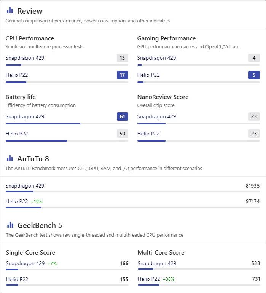Click the +7% label in Single-Core Score
This screenshot has width=266, height=293.
click(x=52, y=263)
